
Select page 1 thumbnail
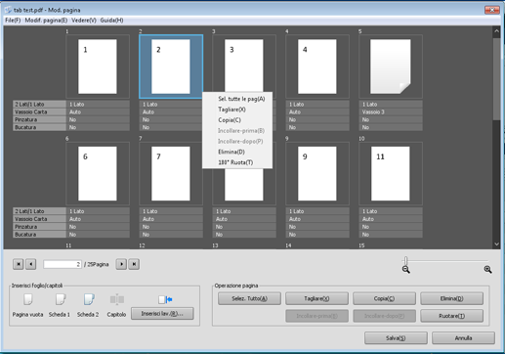coord(98,66)
